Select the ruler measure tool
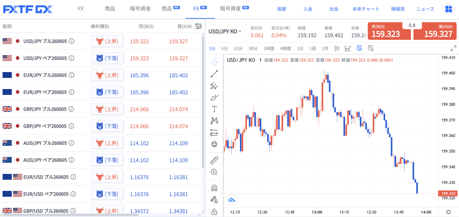Image resolution: width=459 pixels, height=217 pixels. (x=214, y=160)
